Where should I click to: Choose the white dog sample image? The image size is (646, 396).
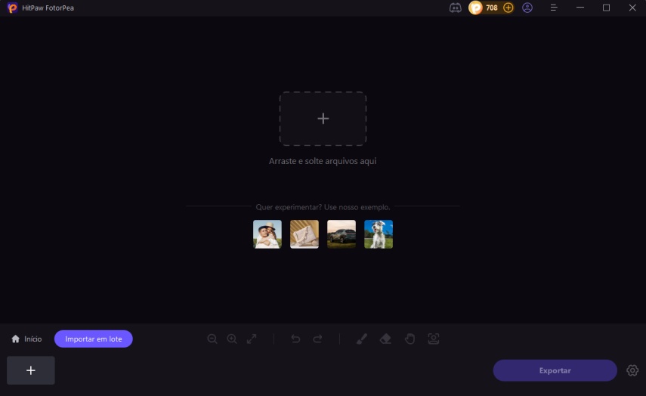pos(379,234)
